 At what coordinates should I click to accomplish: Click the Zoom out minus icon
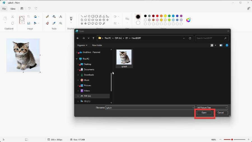(221, 139)
